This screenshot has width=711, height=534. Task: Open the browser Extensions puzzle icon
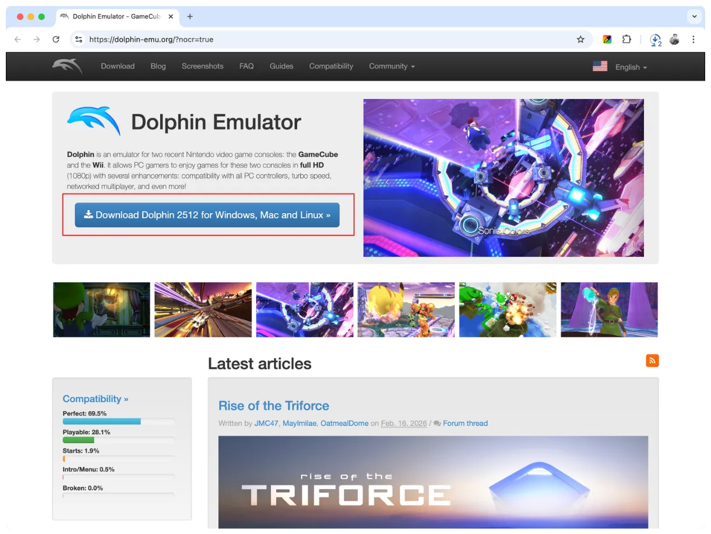626,40
